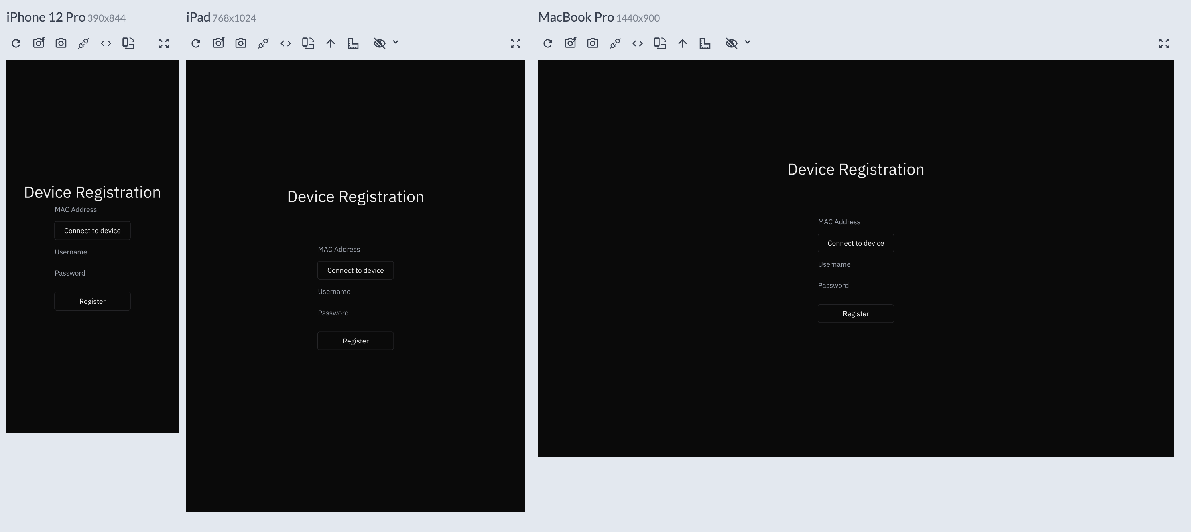Open the ruler tool on iPad toolbar
The height and width of the screenshot is (532, 1191).
click(x=353, y=43)
